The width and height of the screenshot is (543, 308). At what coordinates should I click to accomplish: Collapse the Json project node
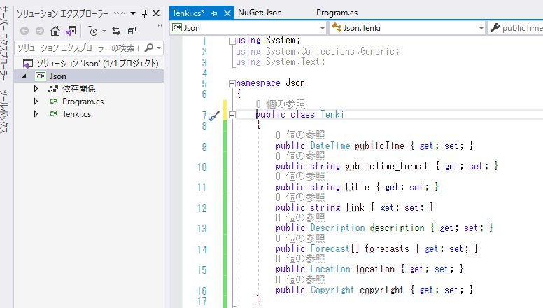click(x=24, y=76)
